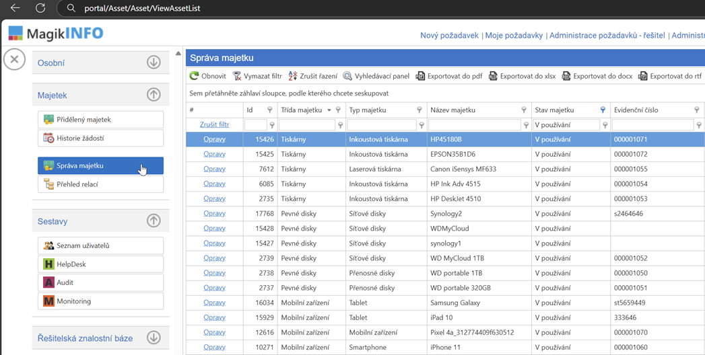Open filter pin in Třída majetku header

click(338, 110)
